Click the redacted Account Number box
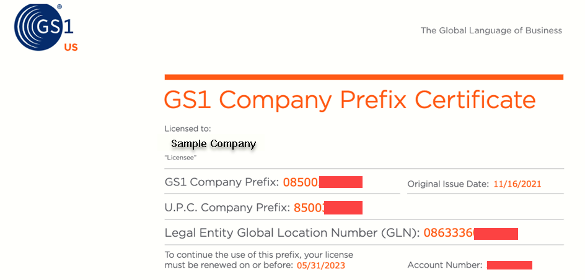The height and width of the screenshot is (280, 585). pyautogui.click(x=509, y=265)
